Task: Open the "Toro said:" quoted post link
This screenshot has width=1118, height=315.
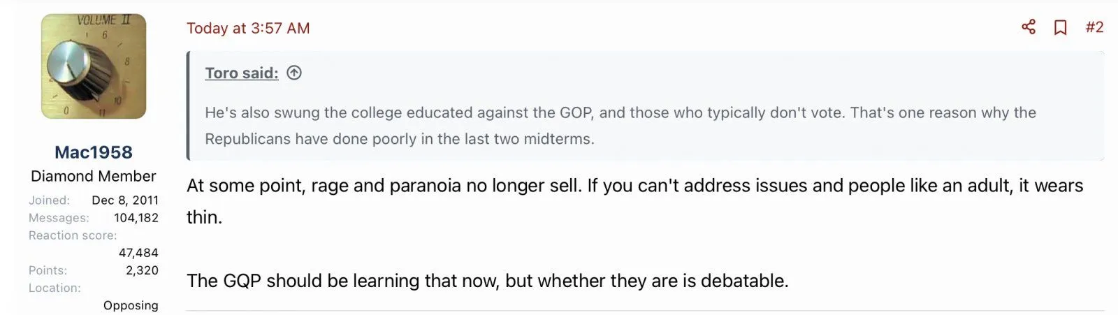Action: tap(241, 73)
